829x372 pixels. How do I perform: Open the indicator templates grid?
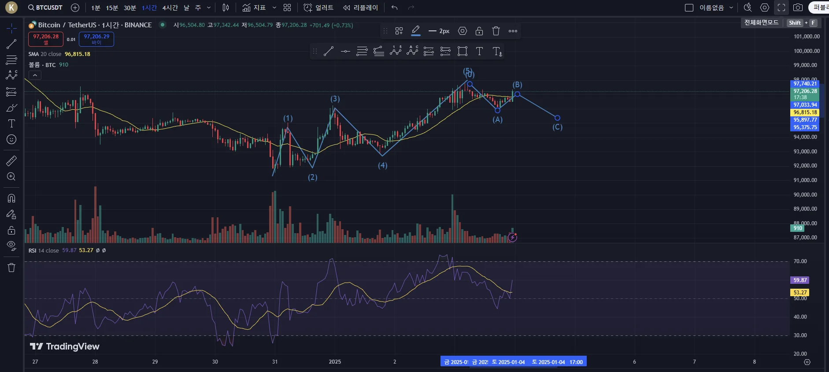tap(287, 7)
